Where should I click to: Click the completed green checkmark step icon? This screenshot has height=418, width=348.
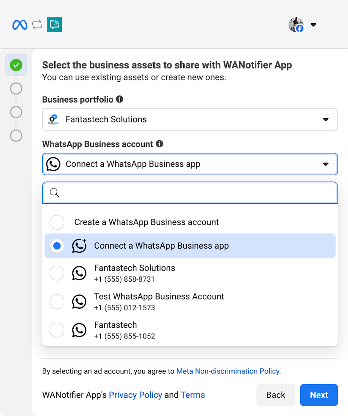tap(16, 65)
